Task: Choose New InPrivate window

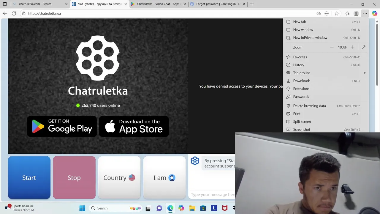Action: point(326,38)
